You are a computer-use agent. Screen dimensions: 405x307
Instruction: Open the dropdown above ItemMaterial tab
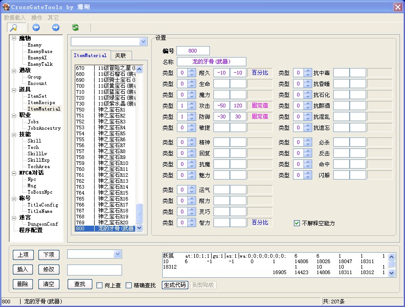[x=143, y=42]
